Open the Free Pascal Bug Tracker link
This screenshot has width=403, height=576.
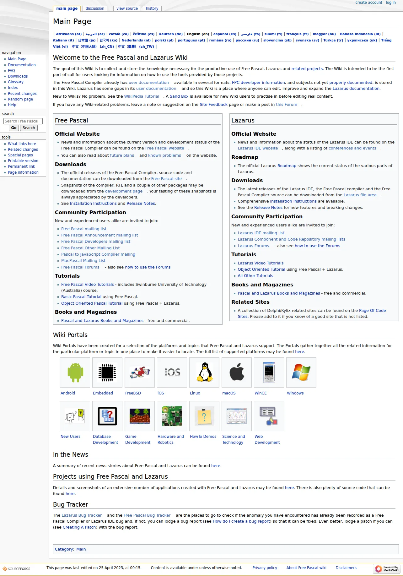[x=147, y=515]
